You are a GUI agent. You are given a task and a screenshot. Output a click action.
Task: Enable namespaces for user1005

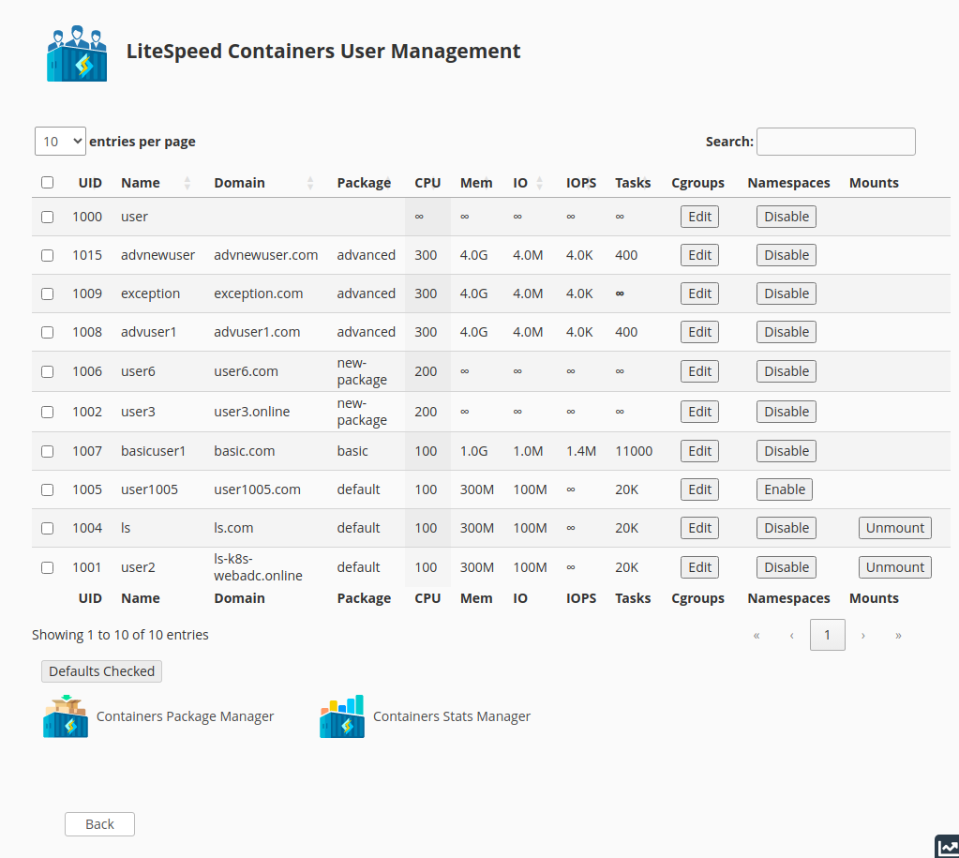pos(784,489)
